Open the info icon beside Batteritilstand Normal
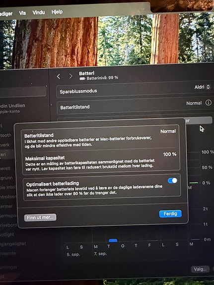This screenshot has height=285, width=214. tap(209, 103)
